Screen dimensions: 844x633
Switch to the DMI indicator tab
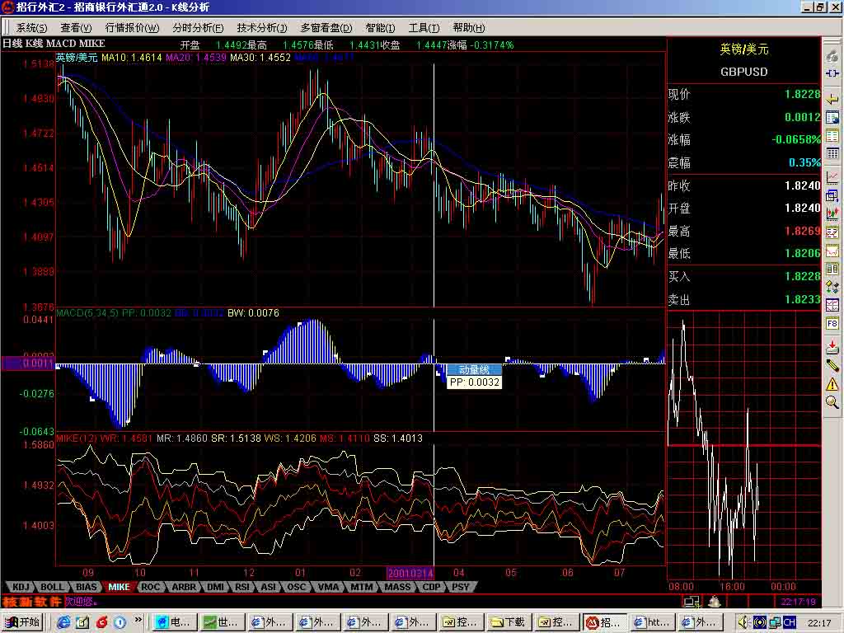pyautogui.click(x=215, y=587)
